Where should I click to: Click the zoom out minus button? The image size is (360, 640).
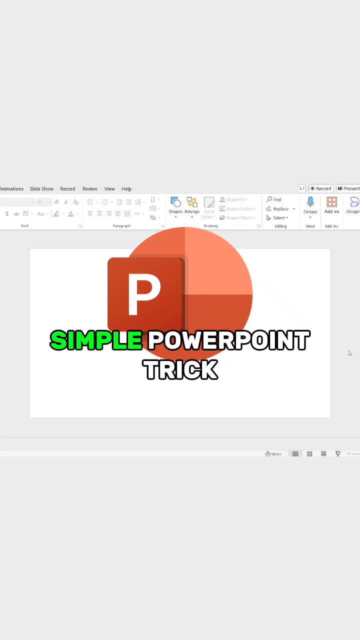coord(348,454)
